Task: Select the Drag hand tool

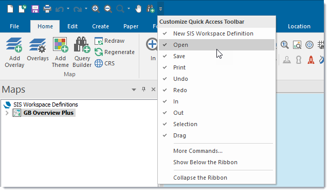Action: coord(138,9)
